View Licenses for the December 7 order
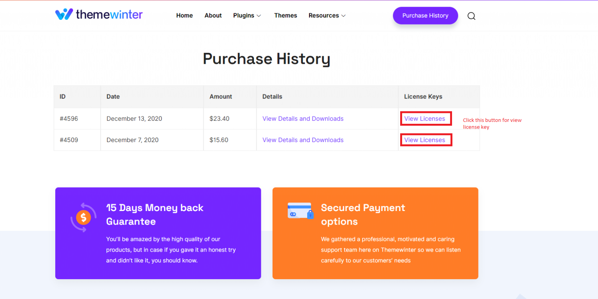598x299 pixels. [424, 140]
